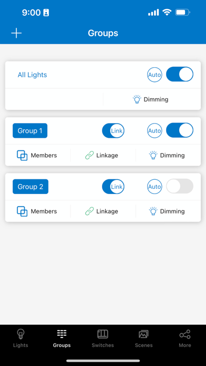Turn off the Group 1 power switch
206x366 pixels.
180,130
